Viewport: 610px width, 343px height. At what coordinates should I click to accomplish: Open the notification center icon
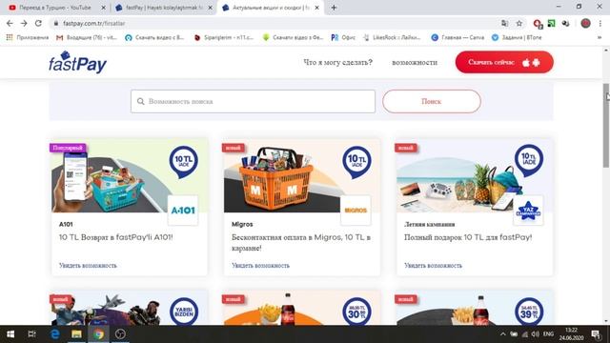click(x=596, y=334)
